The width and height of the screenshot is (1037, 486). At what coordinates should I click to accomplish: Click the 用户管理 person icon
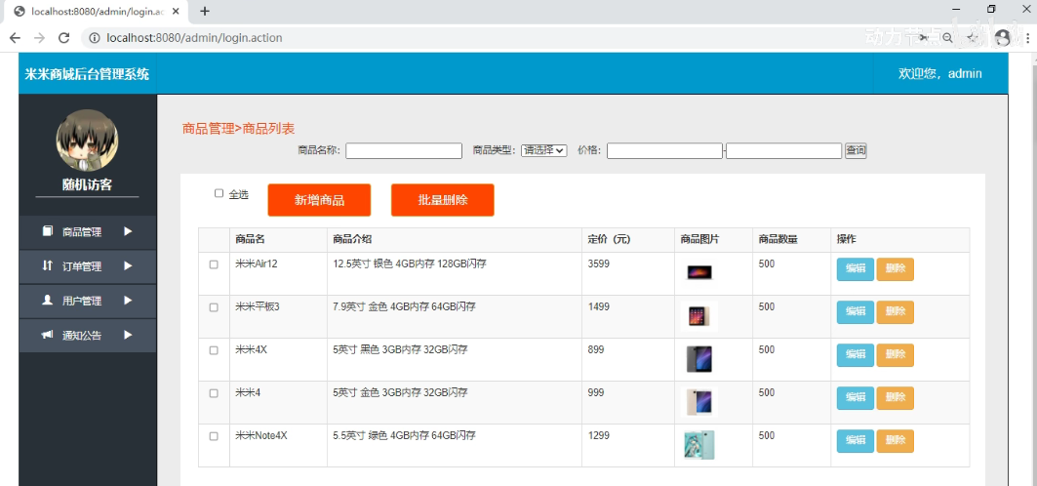coord(47,301)
